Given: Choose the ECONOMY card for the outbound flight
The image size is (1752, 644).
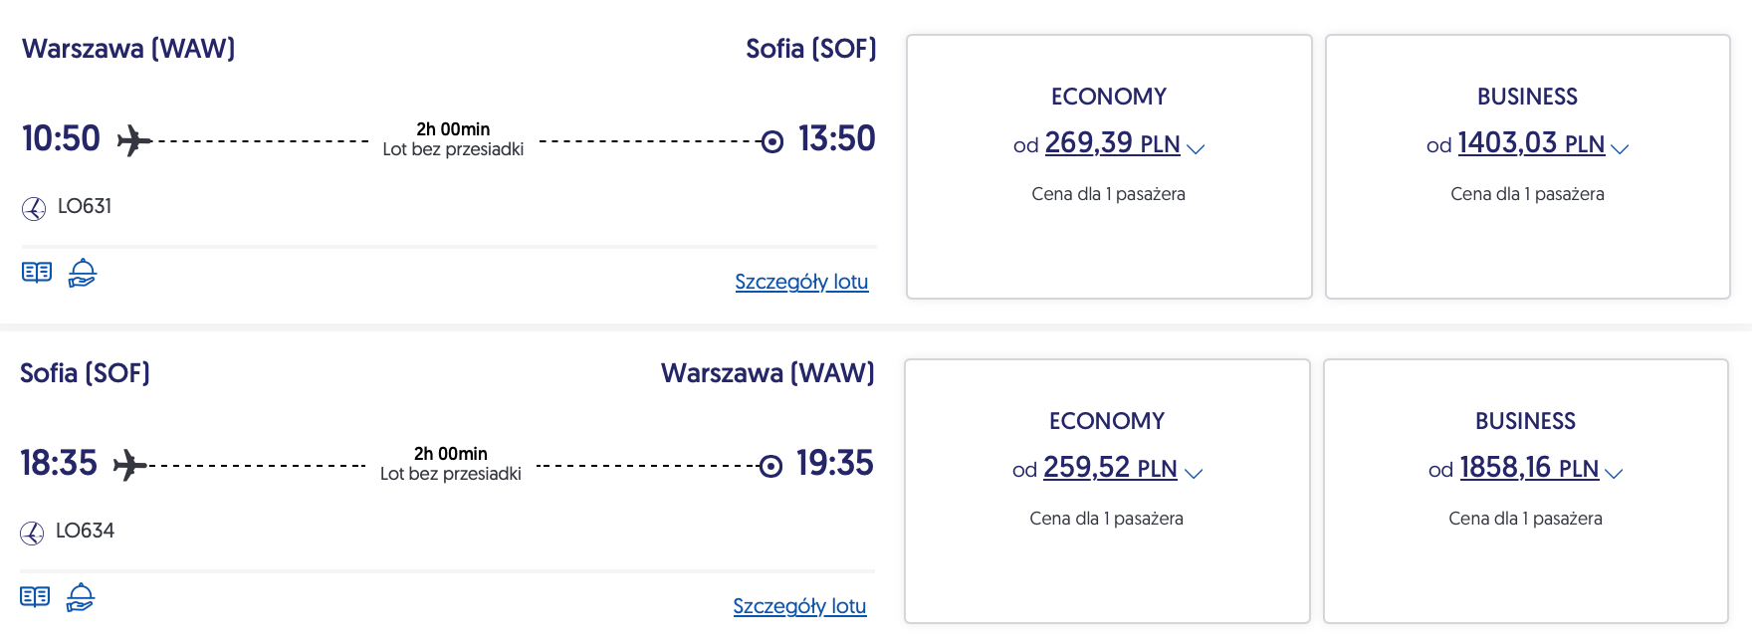Looking at the screenshot, I should (1109, 239).
